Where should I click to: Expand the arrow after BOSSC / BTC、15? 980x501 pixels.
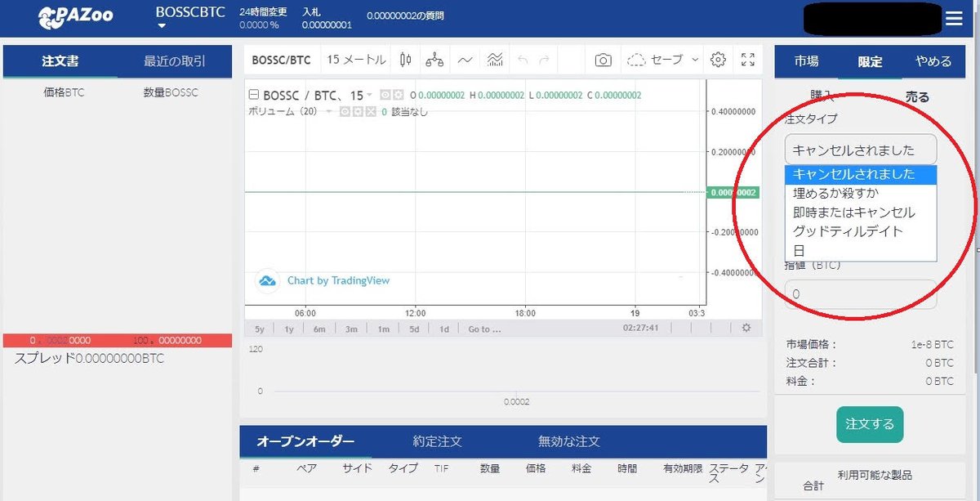[x=370, y=96]
